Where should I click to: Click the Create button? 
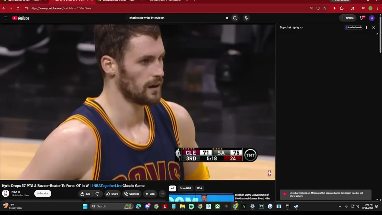pos(347,18)
